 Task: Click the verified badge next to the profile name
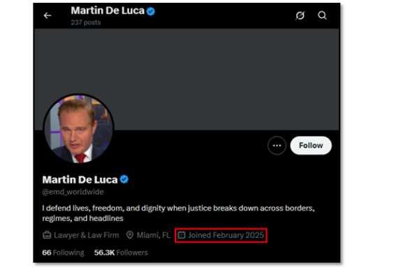[124, 179]
